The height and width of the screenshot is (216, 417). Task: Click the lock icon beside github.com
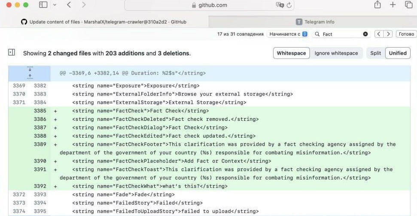[x=194, y=5]
